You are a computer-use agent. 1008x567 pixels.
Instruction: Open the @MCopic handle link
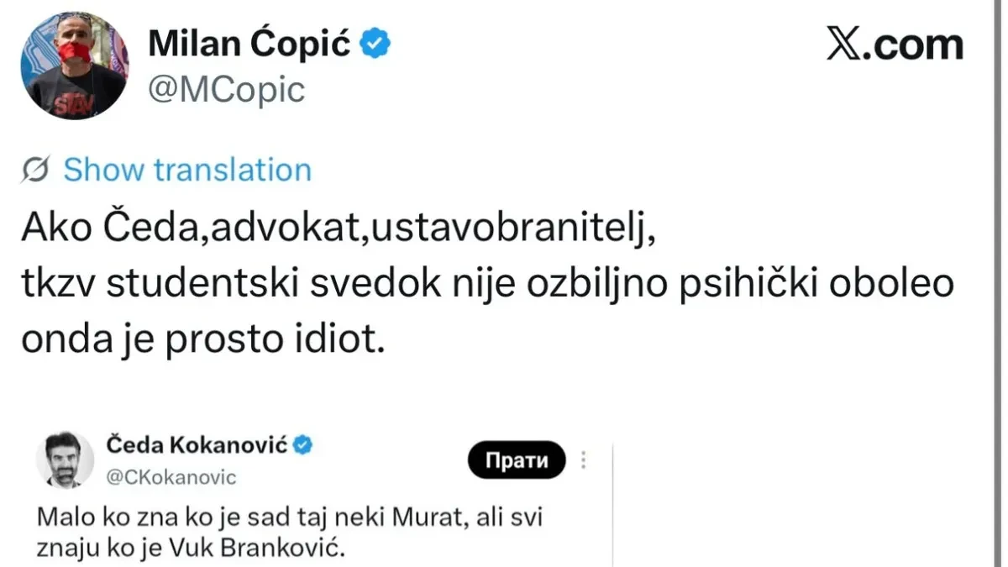226,90
